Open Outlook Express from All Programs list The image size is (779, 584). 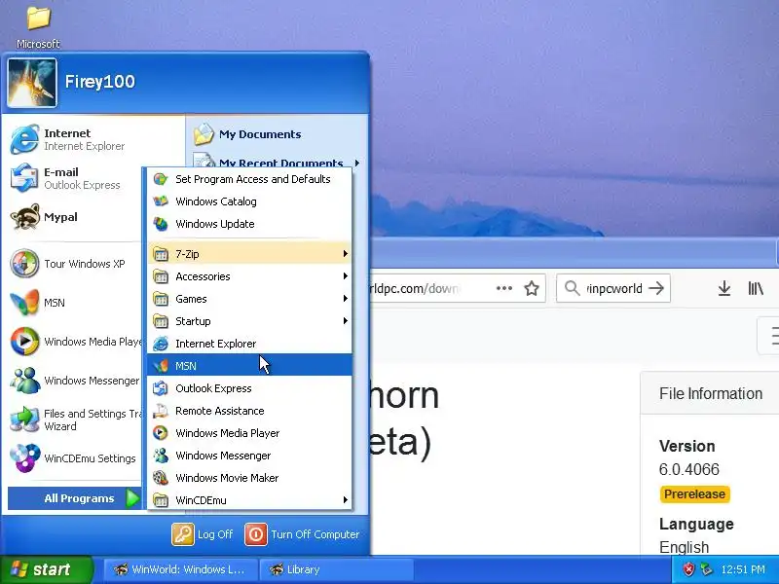pos(249,388)
